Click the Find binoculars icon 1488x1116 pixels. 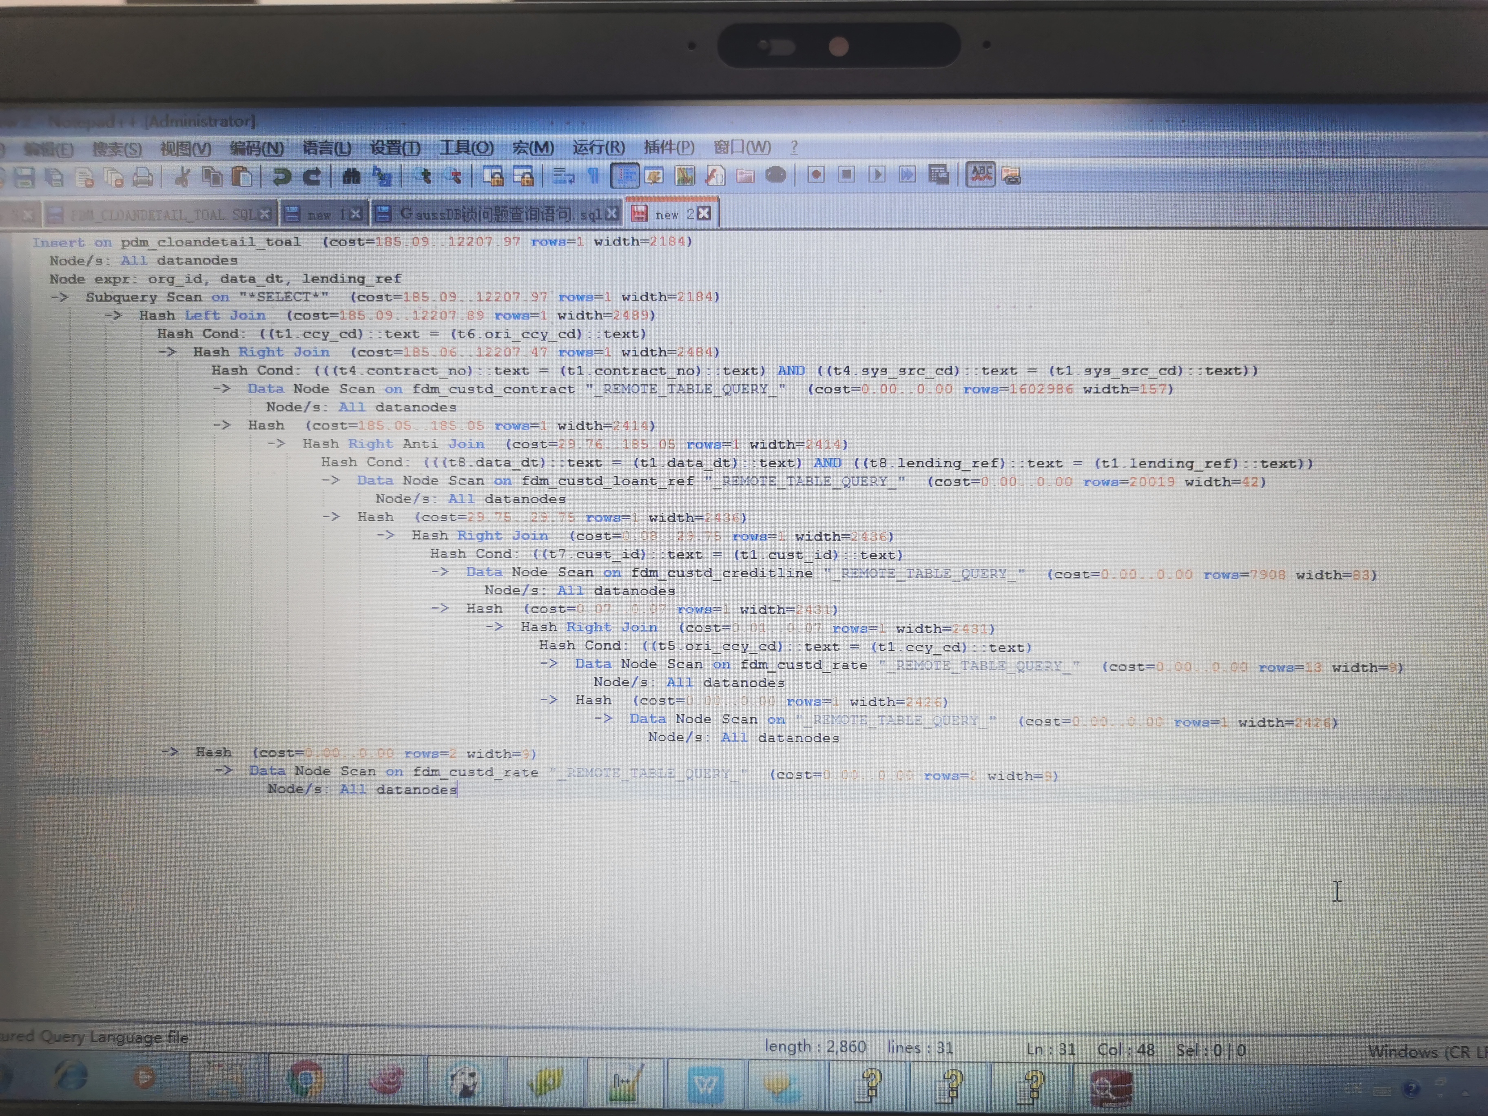[351, 177]
